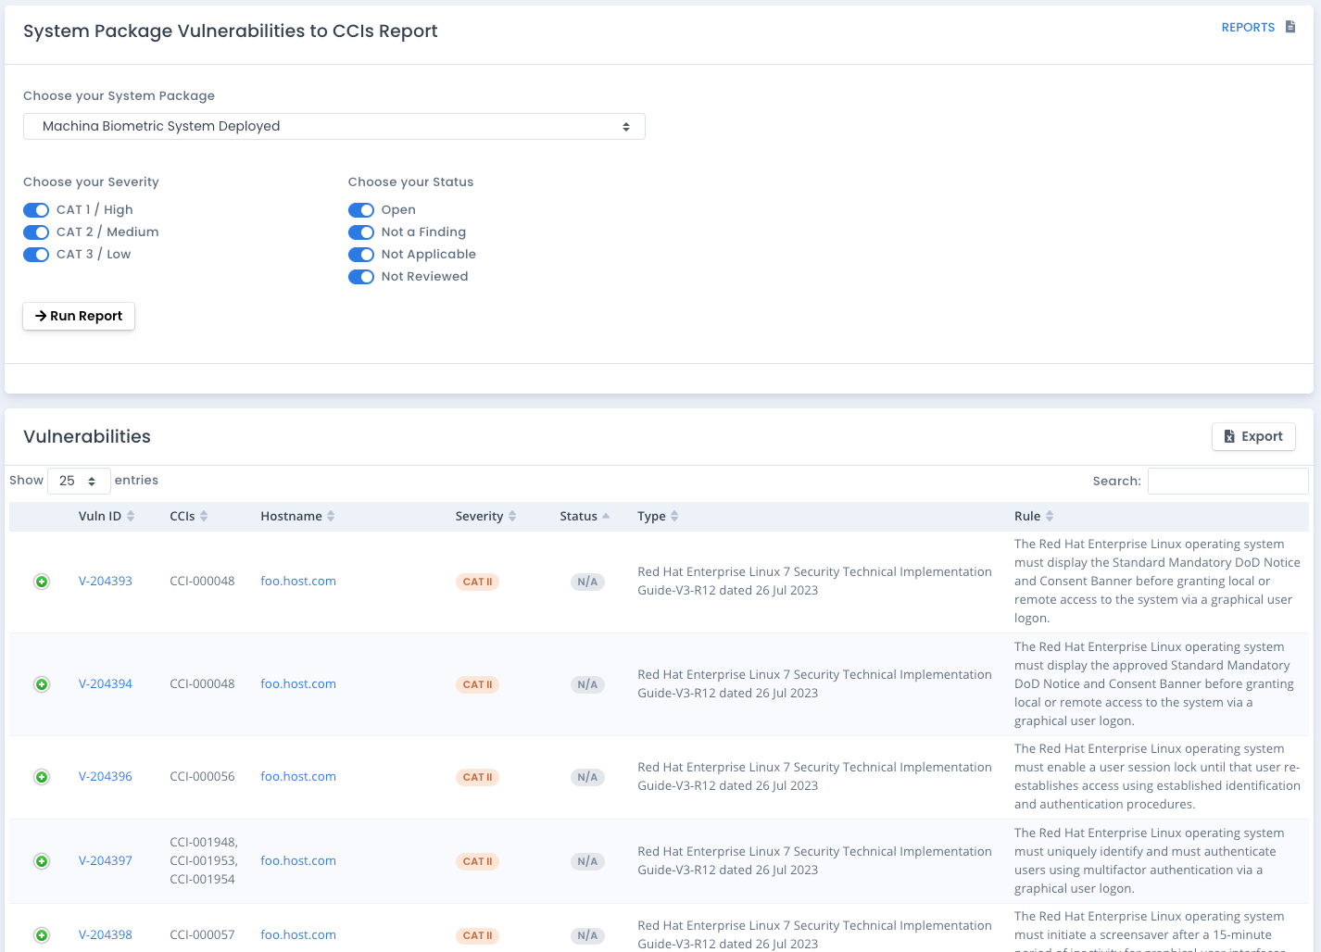The image size is (1321, 952).
Task: Click N/A status badge in V-204393 row
Action: [587, 582]
